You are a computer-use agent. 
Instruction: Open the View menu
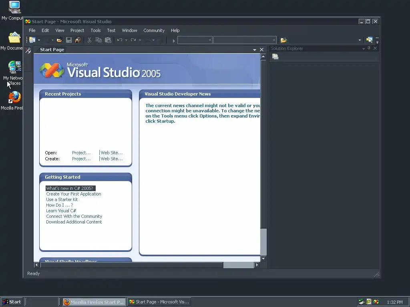[x=60, y=30]
